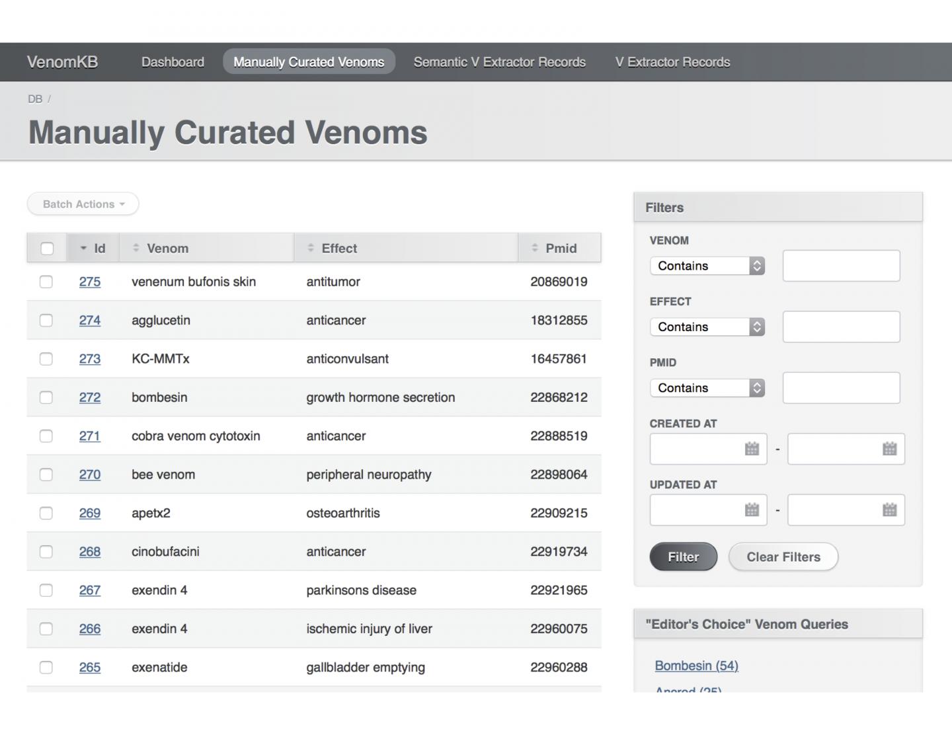Navigate to the Dashboard tab

click(172, 61)
